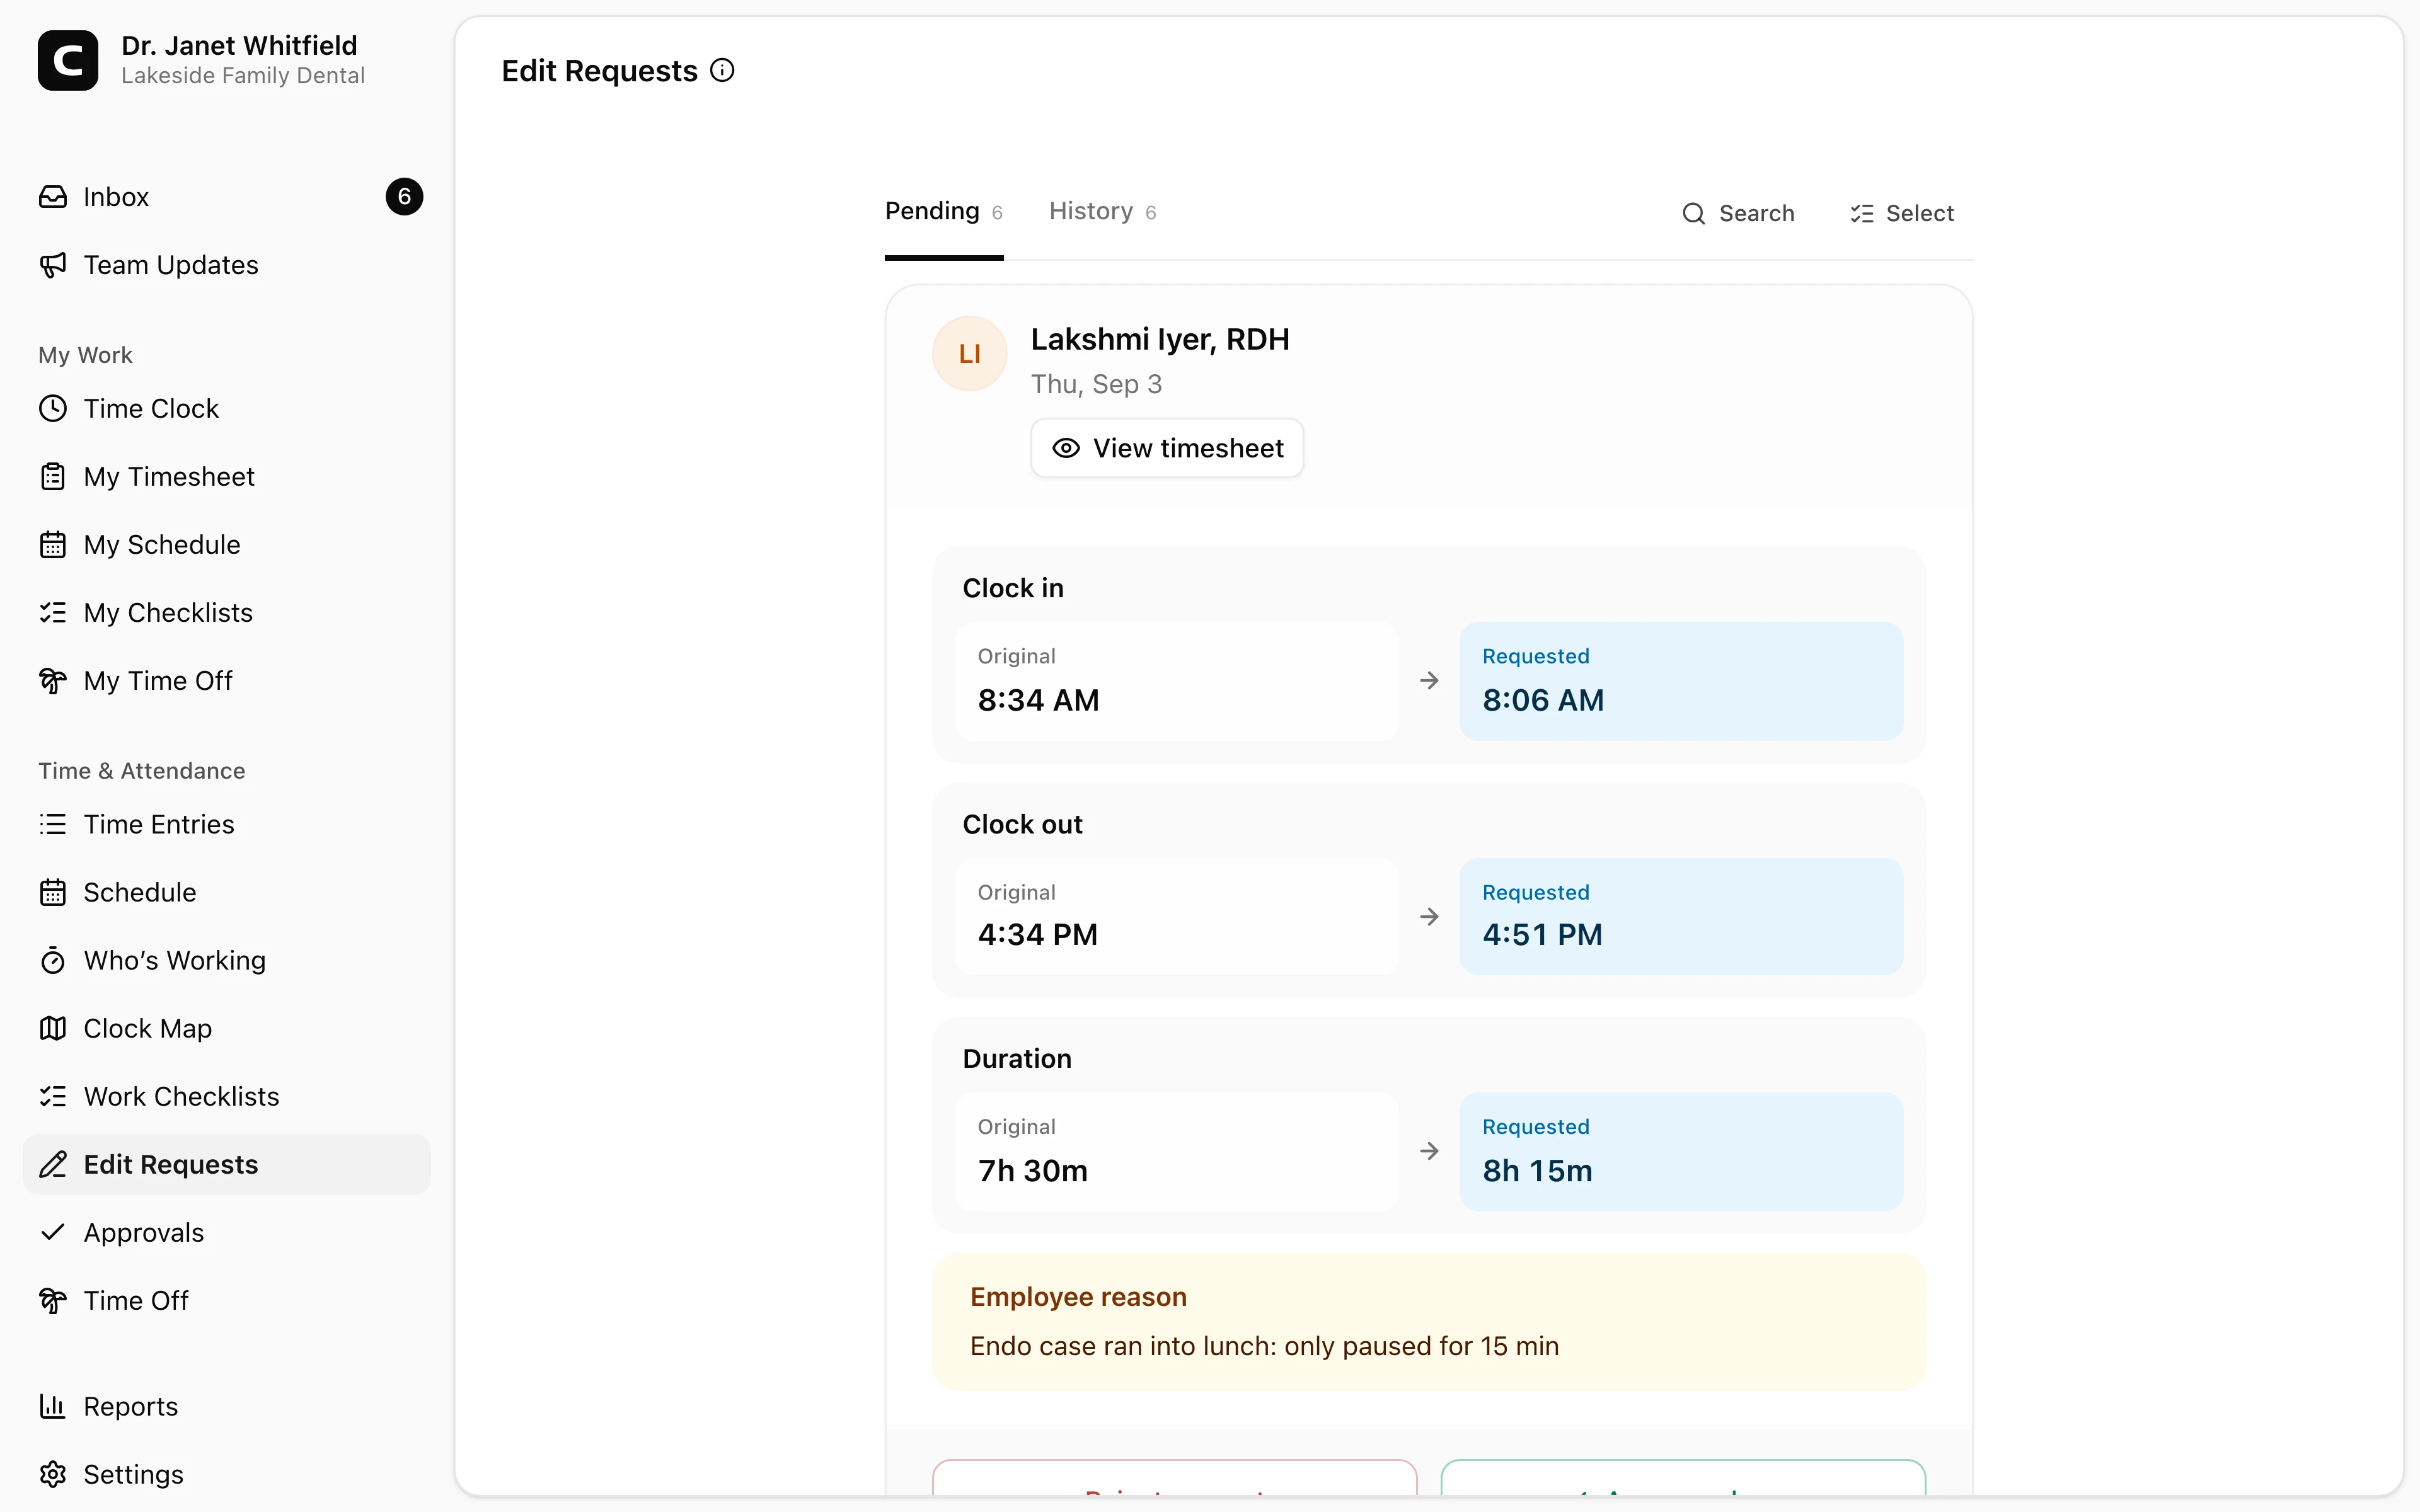
Task: Click the original duration "7h 30m"
Action: click(x=1033, y=1170)
